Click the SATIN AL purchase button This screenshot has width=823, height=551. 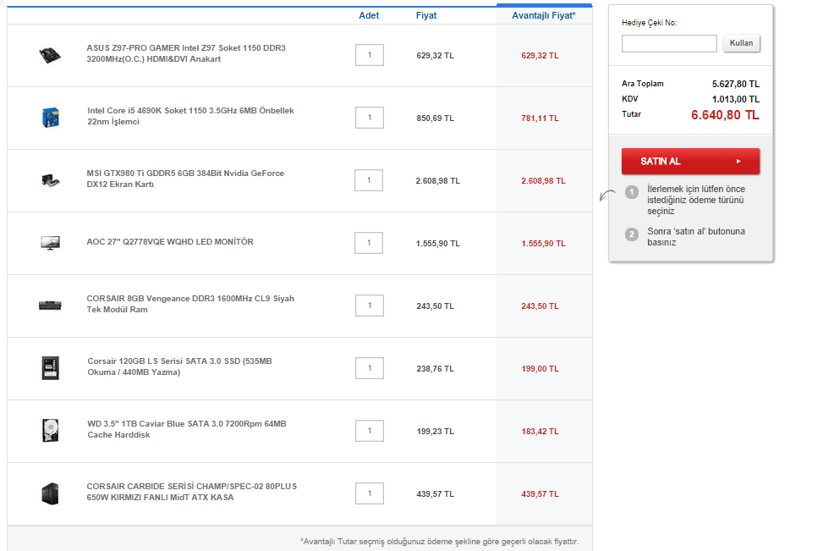pyautogui.click(x=690, y=162)
